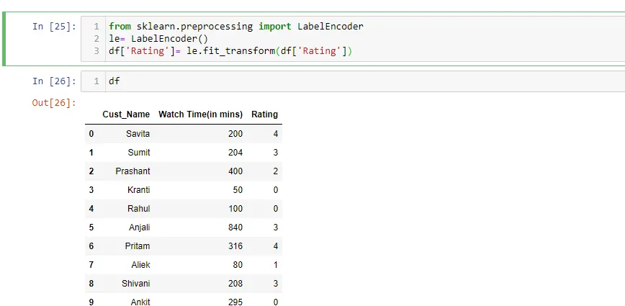Click row index 7 of the dataframe
Image resolution: width=625 pixels, height=306 pixels.
coord(91,264)
